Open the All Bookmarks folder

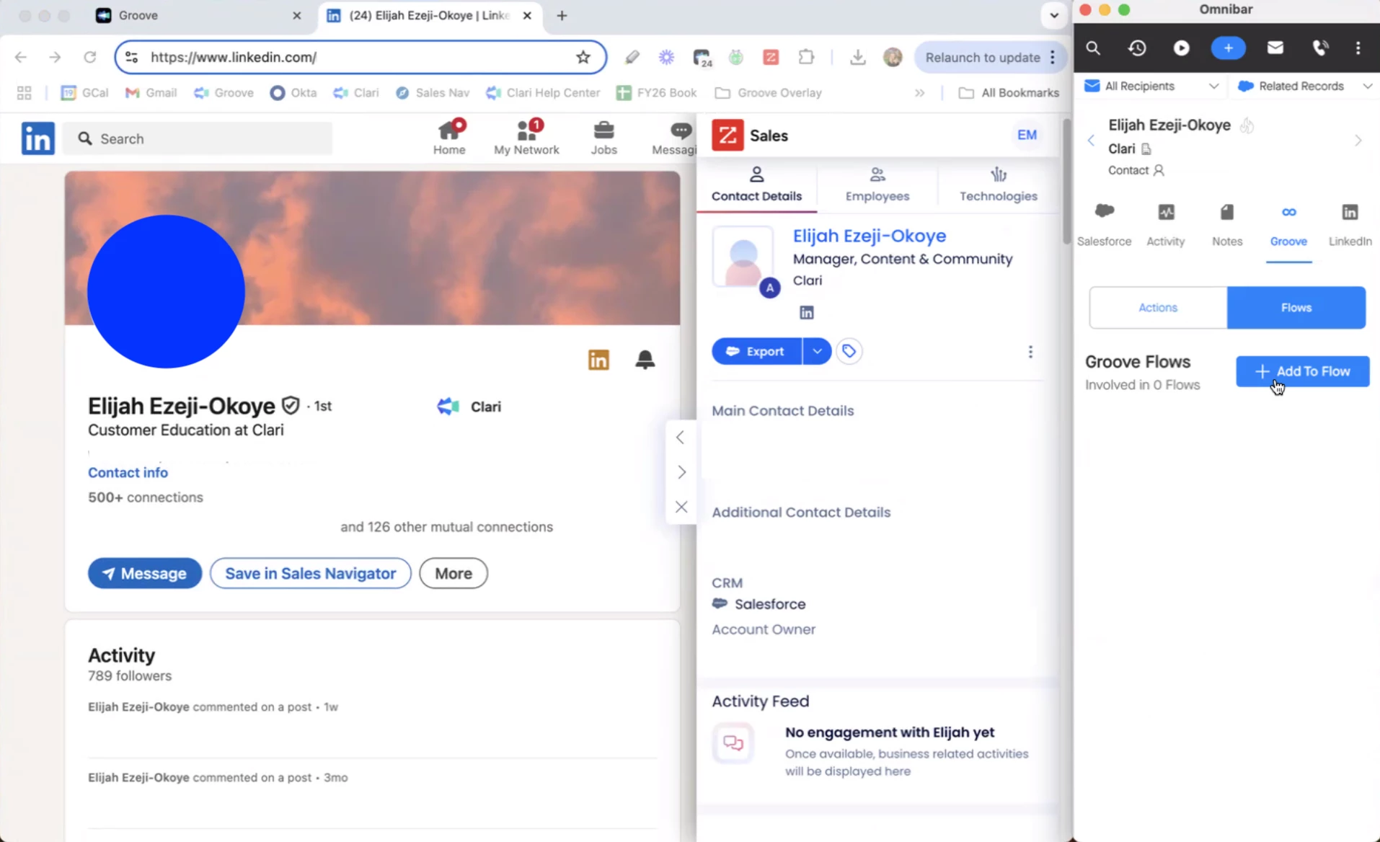(1009, 92)
